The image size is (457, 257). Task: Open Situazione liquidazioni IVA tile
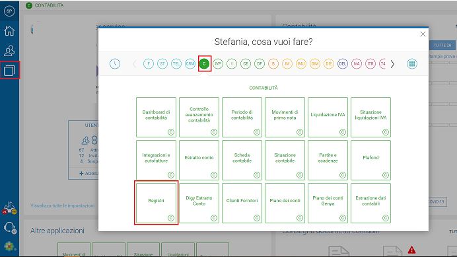[x=370, y=118]
